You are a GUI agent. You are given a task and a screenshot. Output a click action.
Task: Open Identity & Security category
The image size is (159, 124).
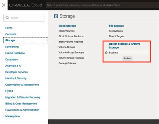16,78
